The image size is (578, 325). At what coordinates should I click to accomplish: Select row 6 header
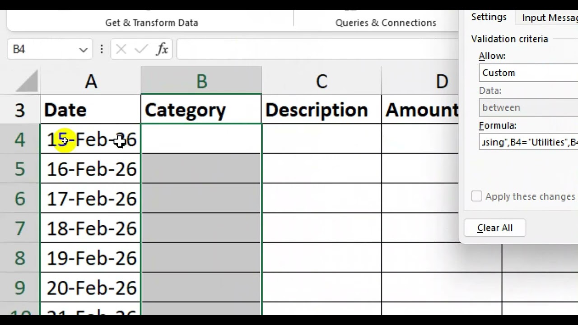point(20,199)
